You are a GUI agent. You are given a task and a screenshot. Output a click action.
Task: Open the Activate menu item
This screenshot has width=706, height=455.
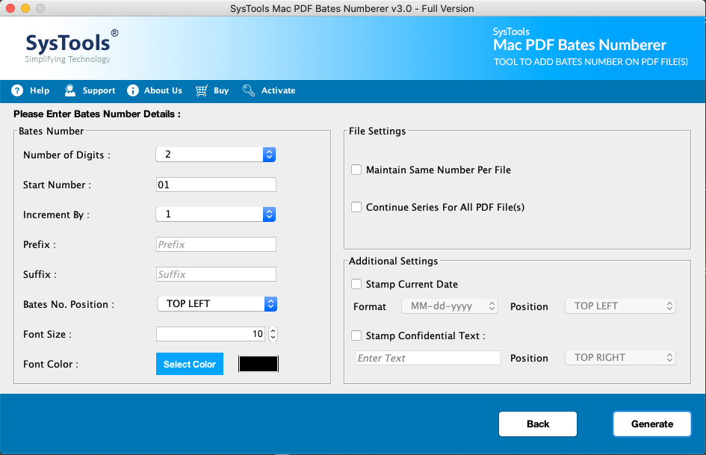click(x=269, y=90)
